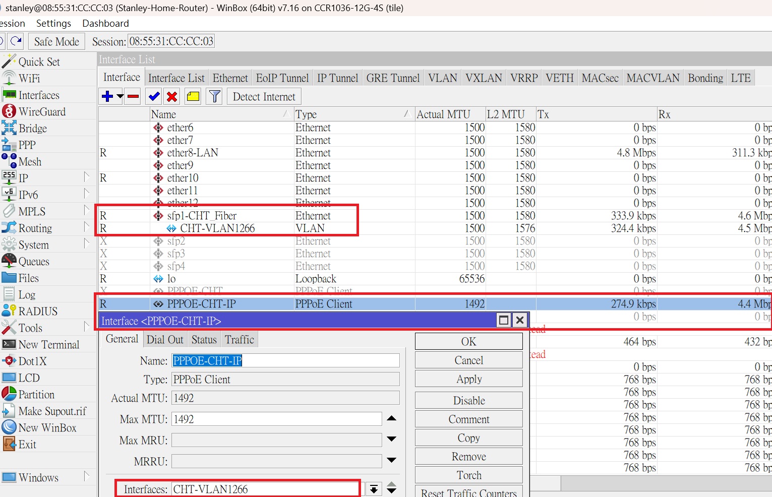Image resolution: width=772 pixels, height=497 pixels.
Task: Click the blue plus Add button
Action: 107,96
